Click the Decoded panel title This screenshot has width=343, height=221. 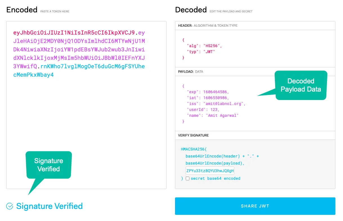coord(191,10)
